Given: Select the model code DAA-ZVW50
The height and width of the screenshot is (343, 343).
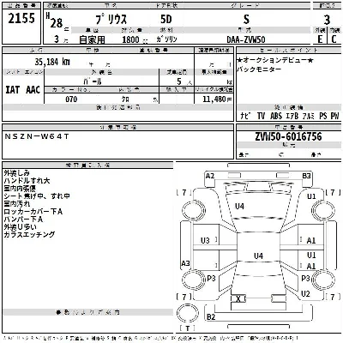Looking at the screenshot, I should coord(246,39).
